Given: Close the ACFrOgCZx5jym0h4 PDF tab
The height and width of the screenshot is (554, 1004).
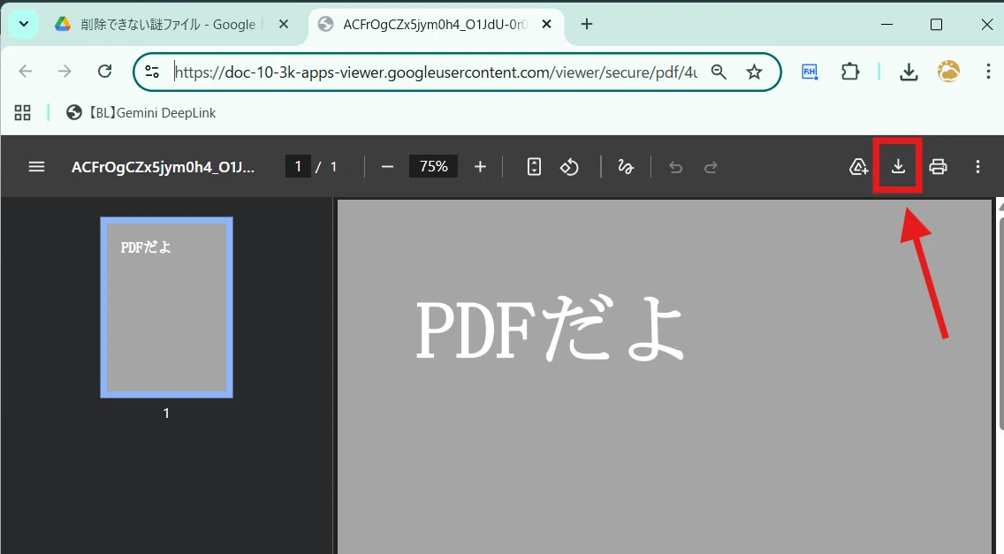Looking at the screenshot, I should (x=546, y=25).
